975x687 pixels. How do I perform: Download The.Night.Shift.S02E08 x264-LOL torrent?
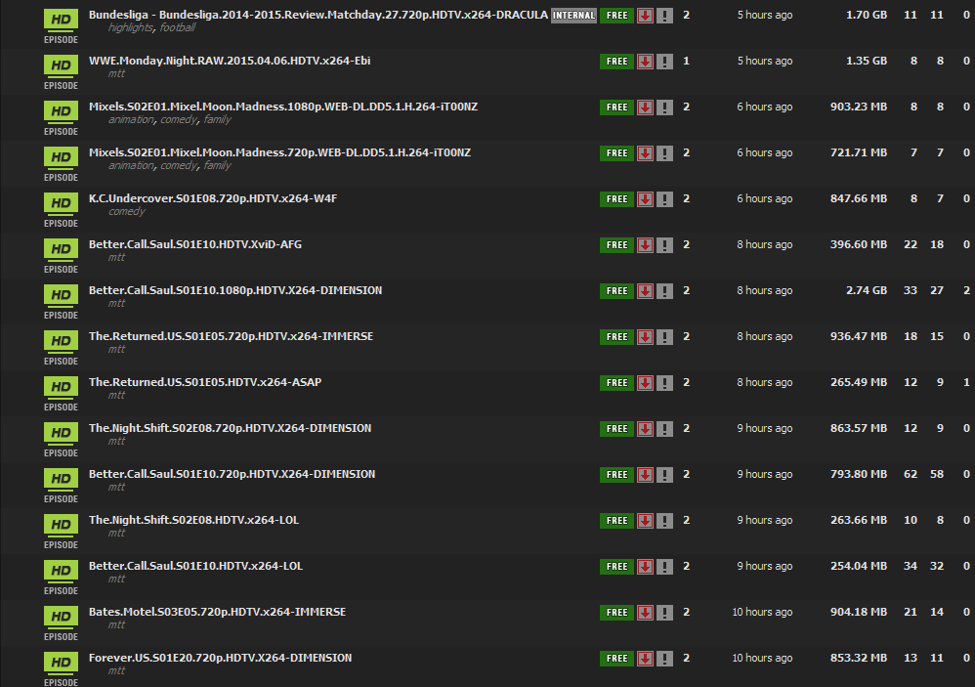tap(645, 522)
